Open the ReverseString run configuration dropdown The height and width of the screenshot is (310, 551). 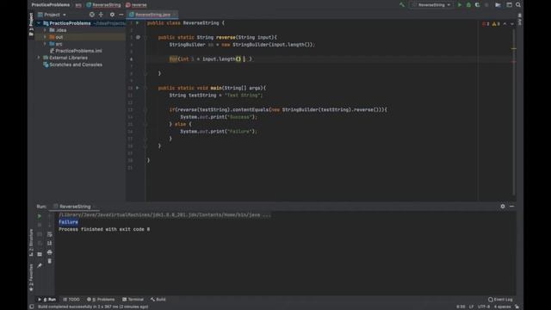click(x=431, y=5)
